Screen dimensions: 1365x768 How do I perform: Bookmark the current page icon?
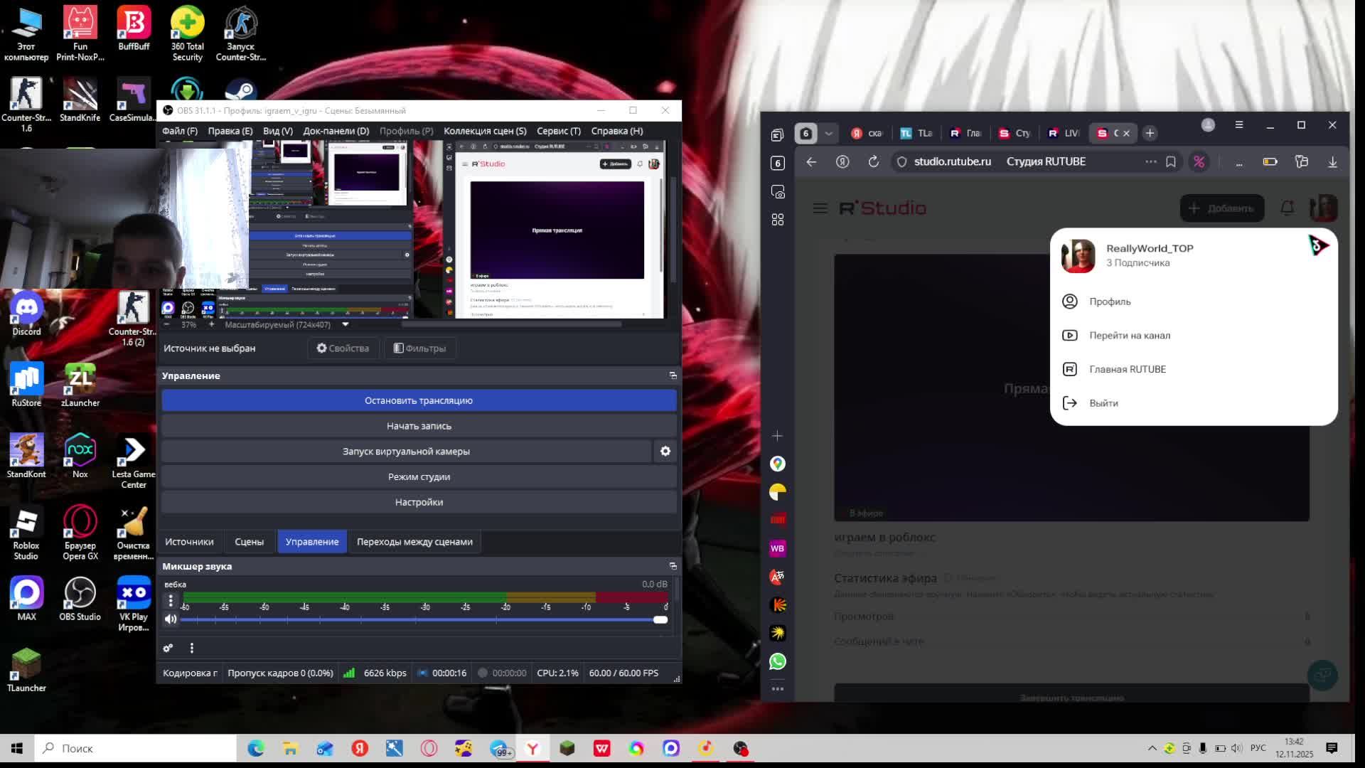1171,162
